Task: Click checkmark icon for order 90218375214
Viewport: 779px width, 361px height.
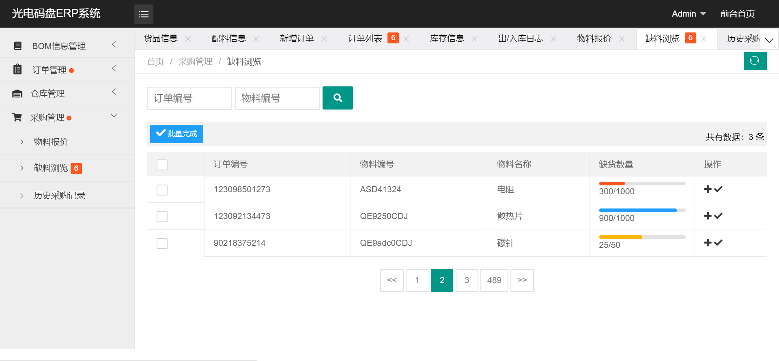Action: [718, 243]
